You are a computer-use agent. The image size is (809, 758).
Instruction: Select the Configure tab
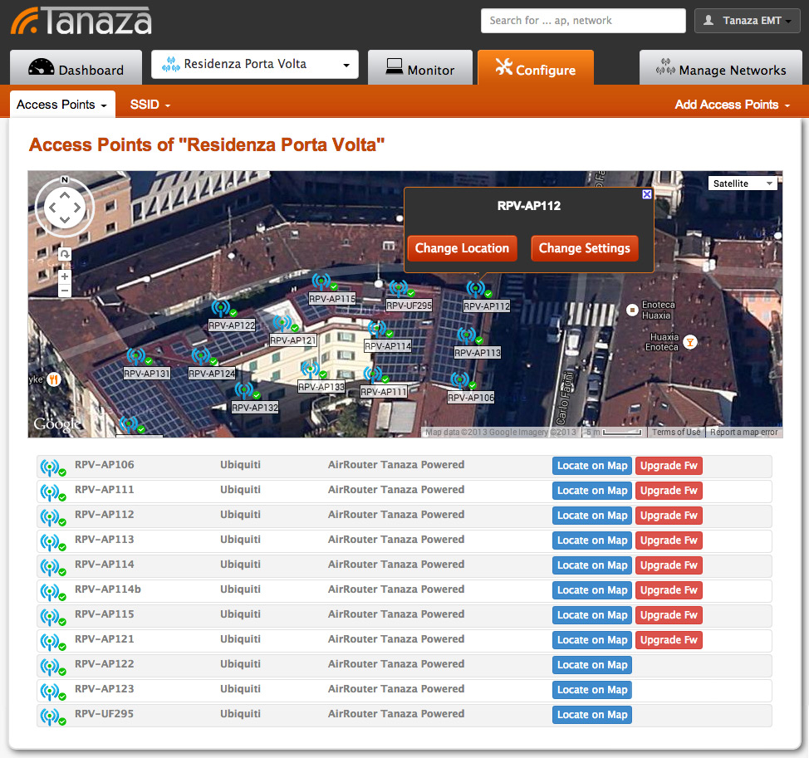click(x=536, y=67)
